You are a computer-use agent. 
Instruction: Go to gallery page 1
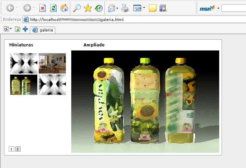point(12,149)
